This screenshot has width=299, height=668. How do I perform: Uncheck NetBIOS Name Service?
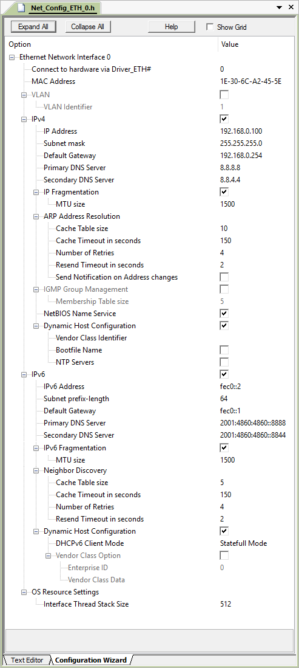point(224,314)
